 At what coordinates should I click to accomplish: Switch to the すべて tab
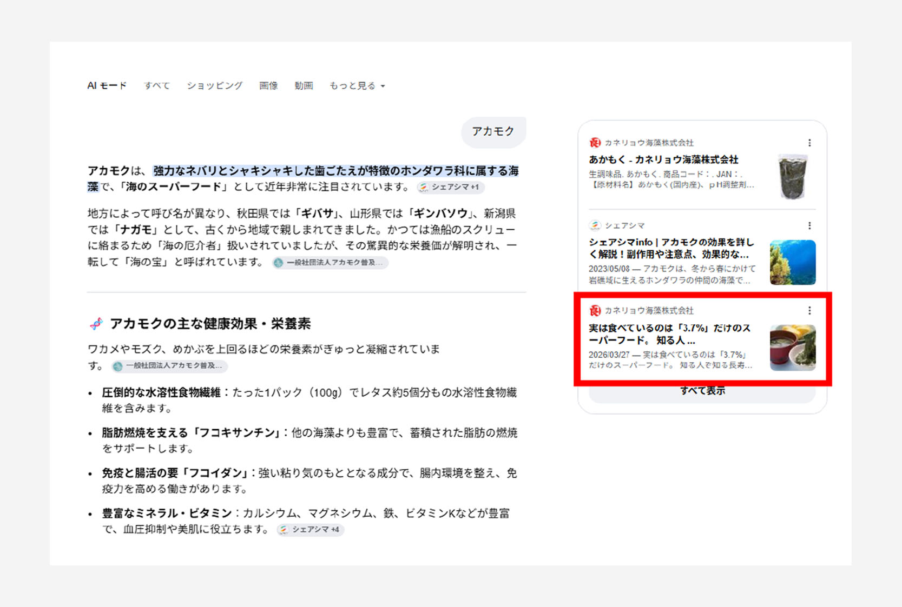tap(157, 85)
